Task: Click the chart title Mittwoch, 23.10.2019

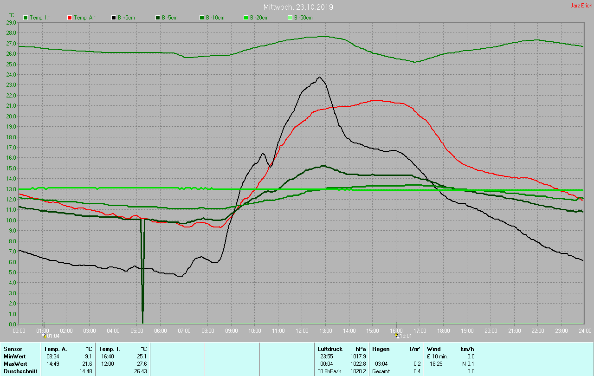Action: (298, 7)
